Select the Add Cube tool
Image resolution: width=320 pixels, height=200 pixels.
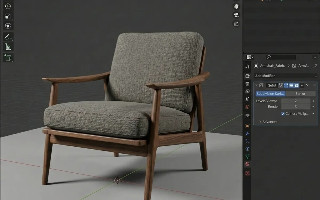[8, 58]
